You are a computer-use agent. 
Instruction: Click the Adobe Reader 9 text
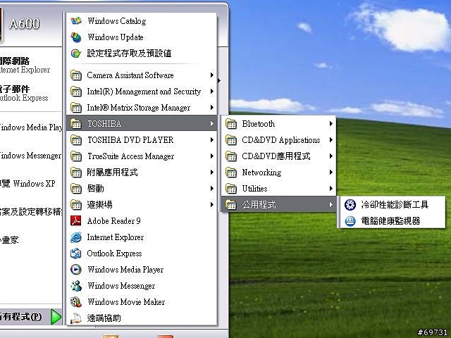click(114, 220)
